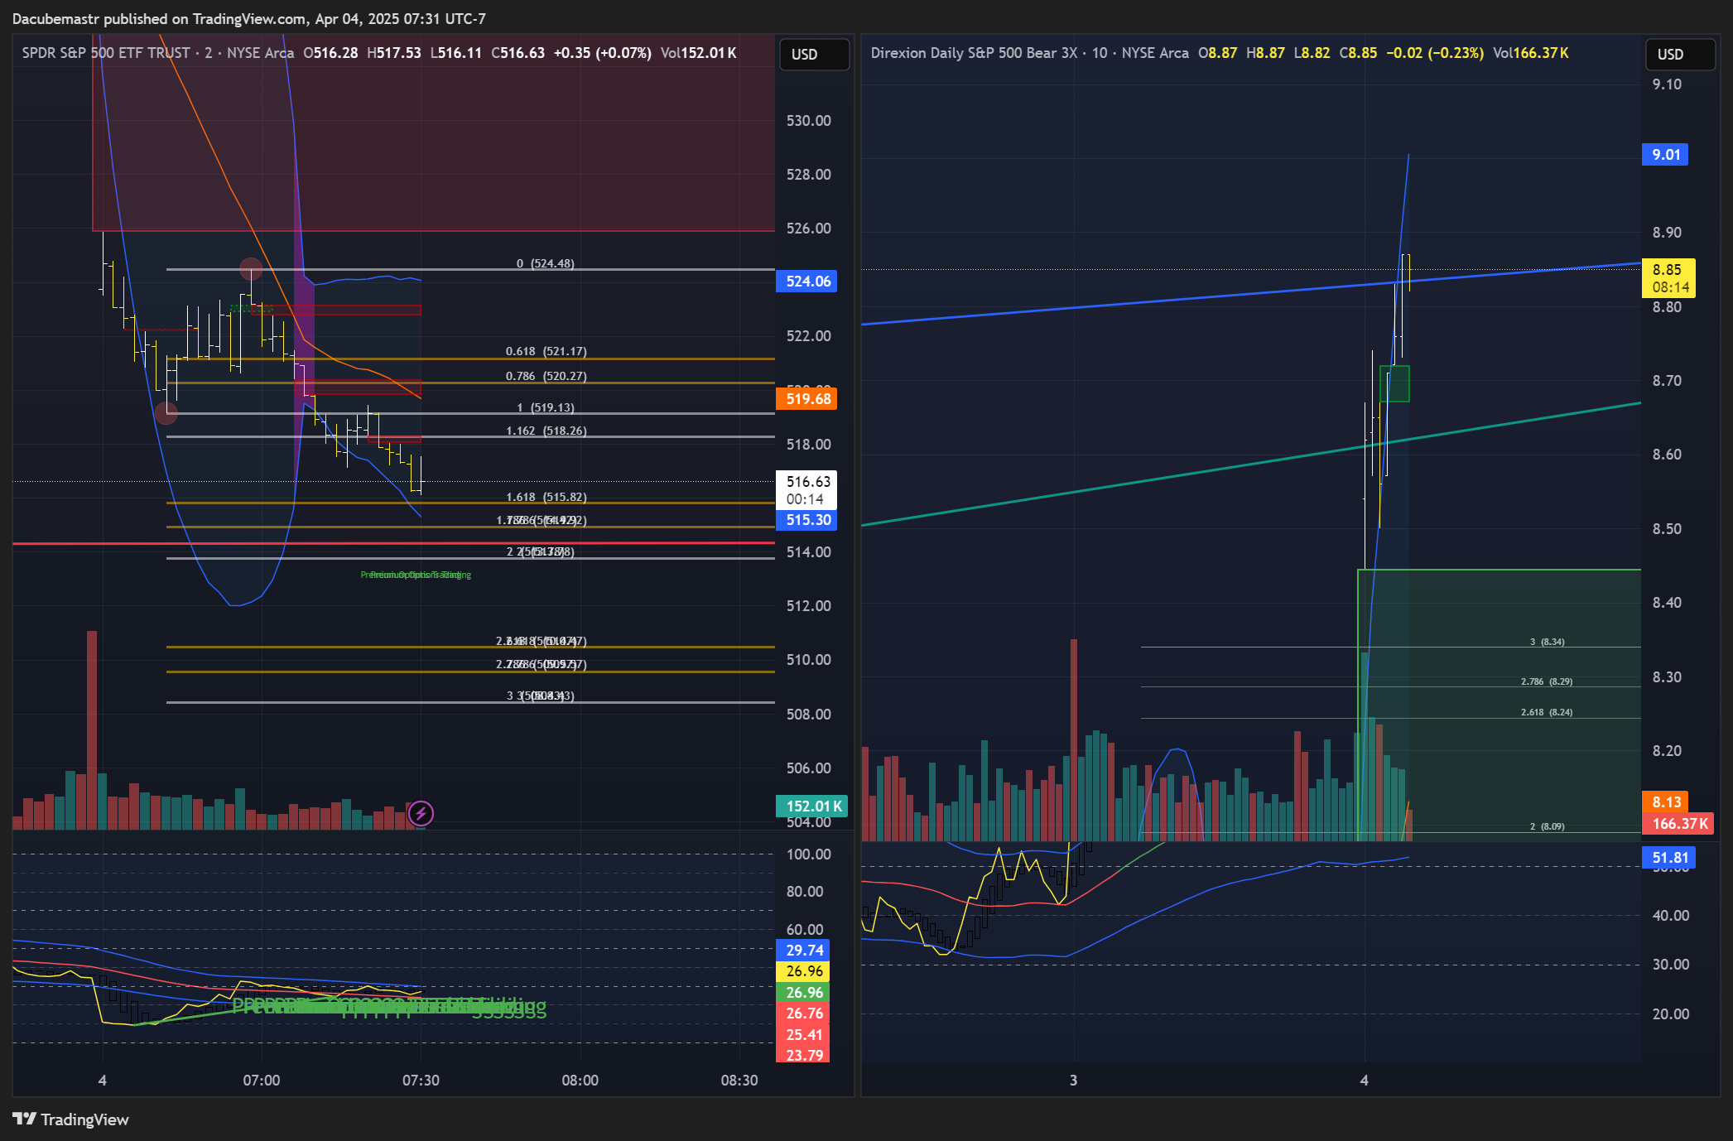Screen dimensions: 1733x1141
Task: Select the orange 8.13 price label
Action: 1665,802
